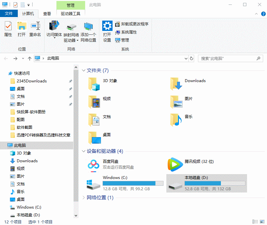This screenshot has height=225, width=267.
Task: Click the green 管理 contextual tab header
Action: coord(71,5)
